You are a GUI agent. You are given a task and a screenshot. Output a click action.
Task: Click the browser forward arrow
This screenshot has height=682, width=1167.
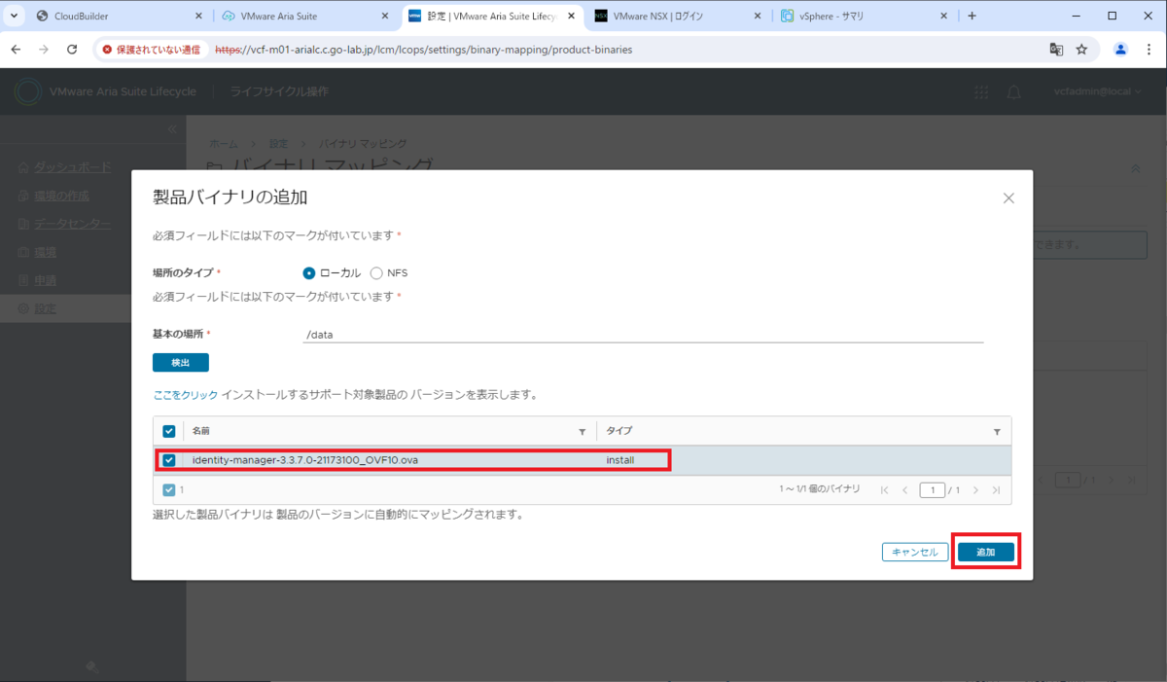[44, 49]
